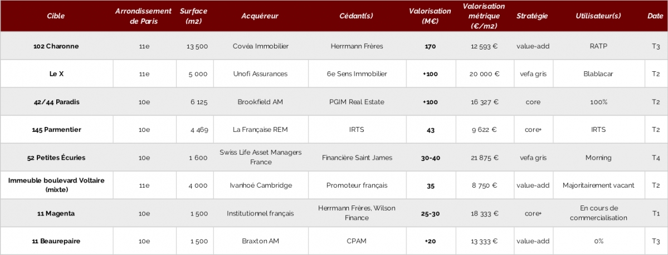Screen dimensions: 668x255
Task: Select the 21 875 € value cell
Action: click(x=485, y=158)
